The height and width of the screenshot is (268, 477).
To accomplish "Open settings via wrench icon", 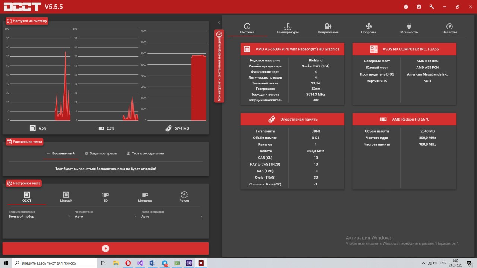I will pyautogui.click(x=432, y=7).
